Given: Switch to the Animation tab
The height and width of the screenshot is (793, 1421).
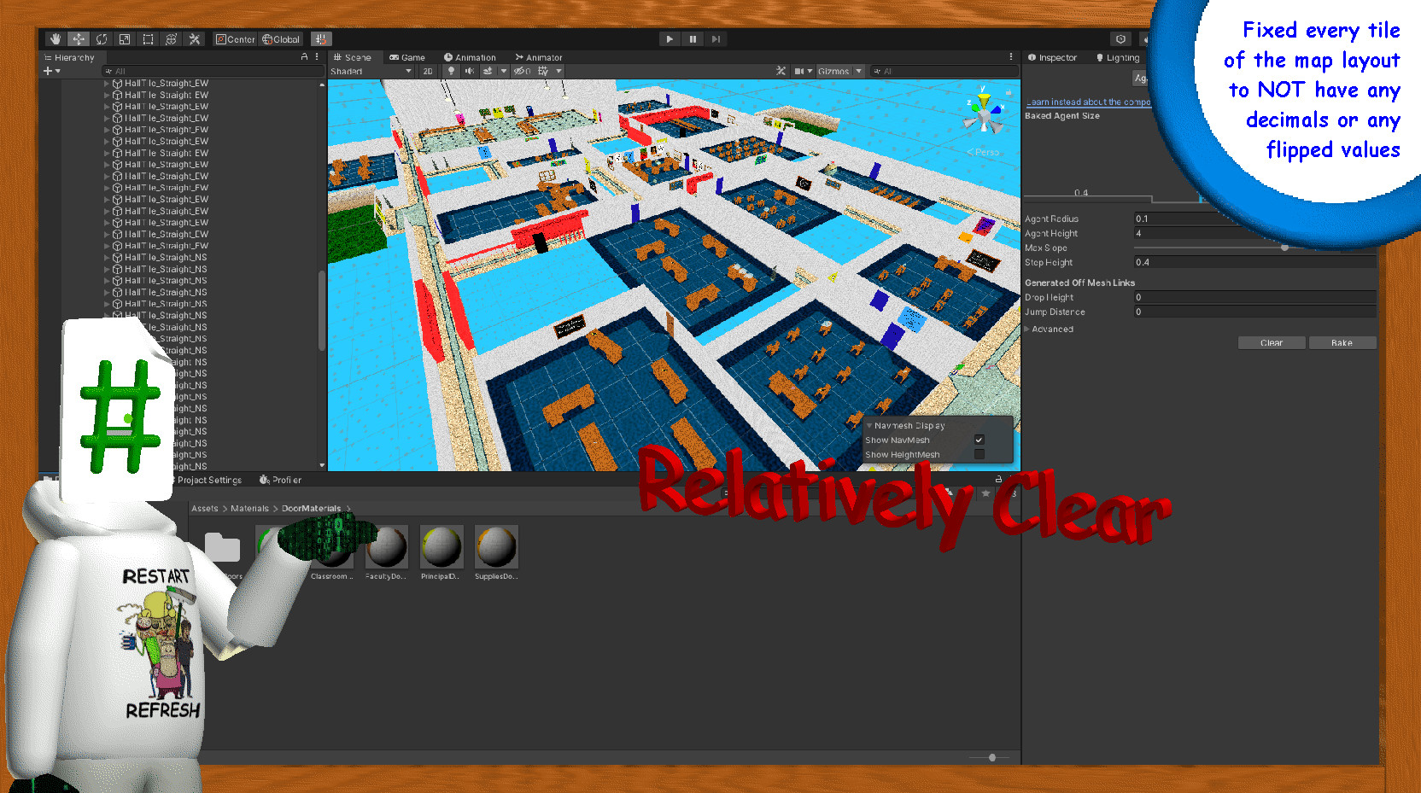Looking at the screenshot, I should [x=470, y=57].
